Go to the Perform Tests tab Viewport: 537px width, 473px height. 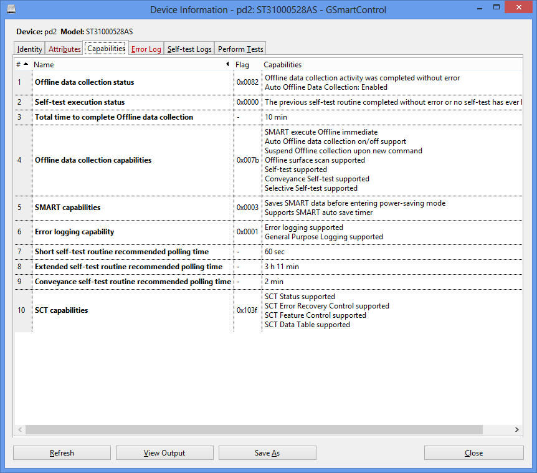240,49
